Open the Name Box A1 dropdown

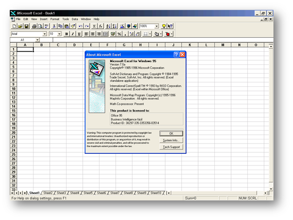pyautogui.click(x=37, y=40)
